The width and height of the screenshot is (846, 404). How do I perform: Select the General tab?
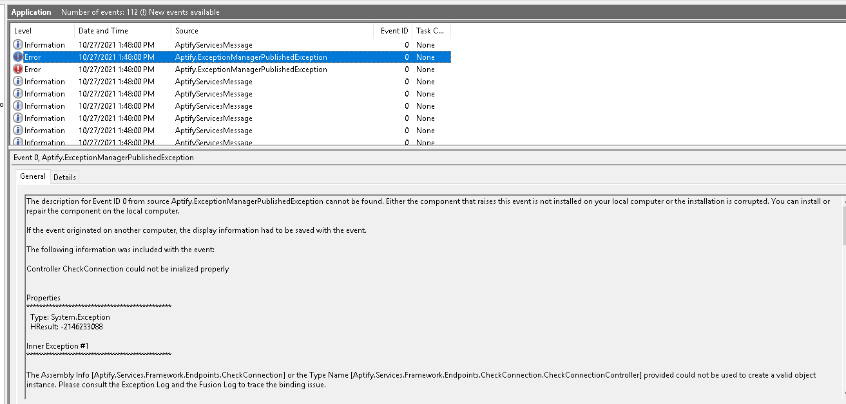pyautogui.click(x=32, y=176)
